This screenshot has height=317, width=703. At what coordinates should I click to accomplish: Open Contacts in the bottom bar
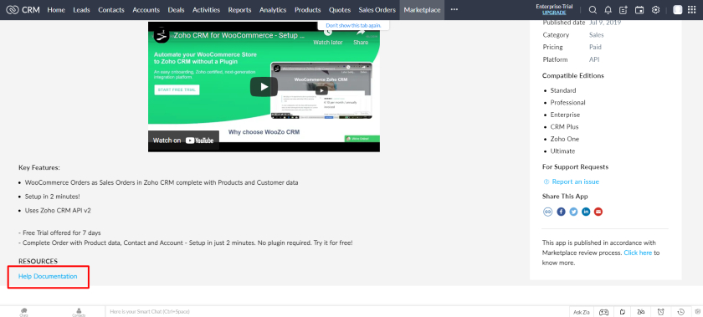79,312
